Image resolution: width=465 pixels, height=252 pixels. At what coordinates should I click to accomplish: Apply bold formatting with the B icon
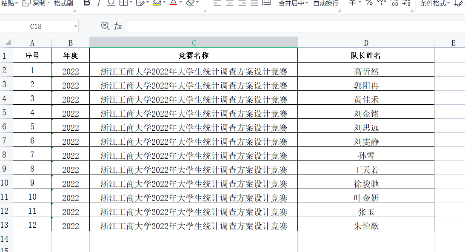click(x=87, y=3)
